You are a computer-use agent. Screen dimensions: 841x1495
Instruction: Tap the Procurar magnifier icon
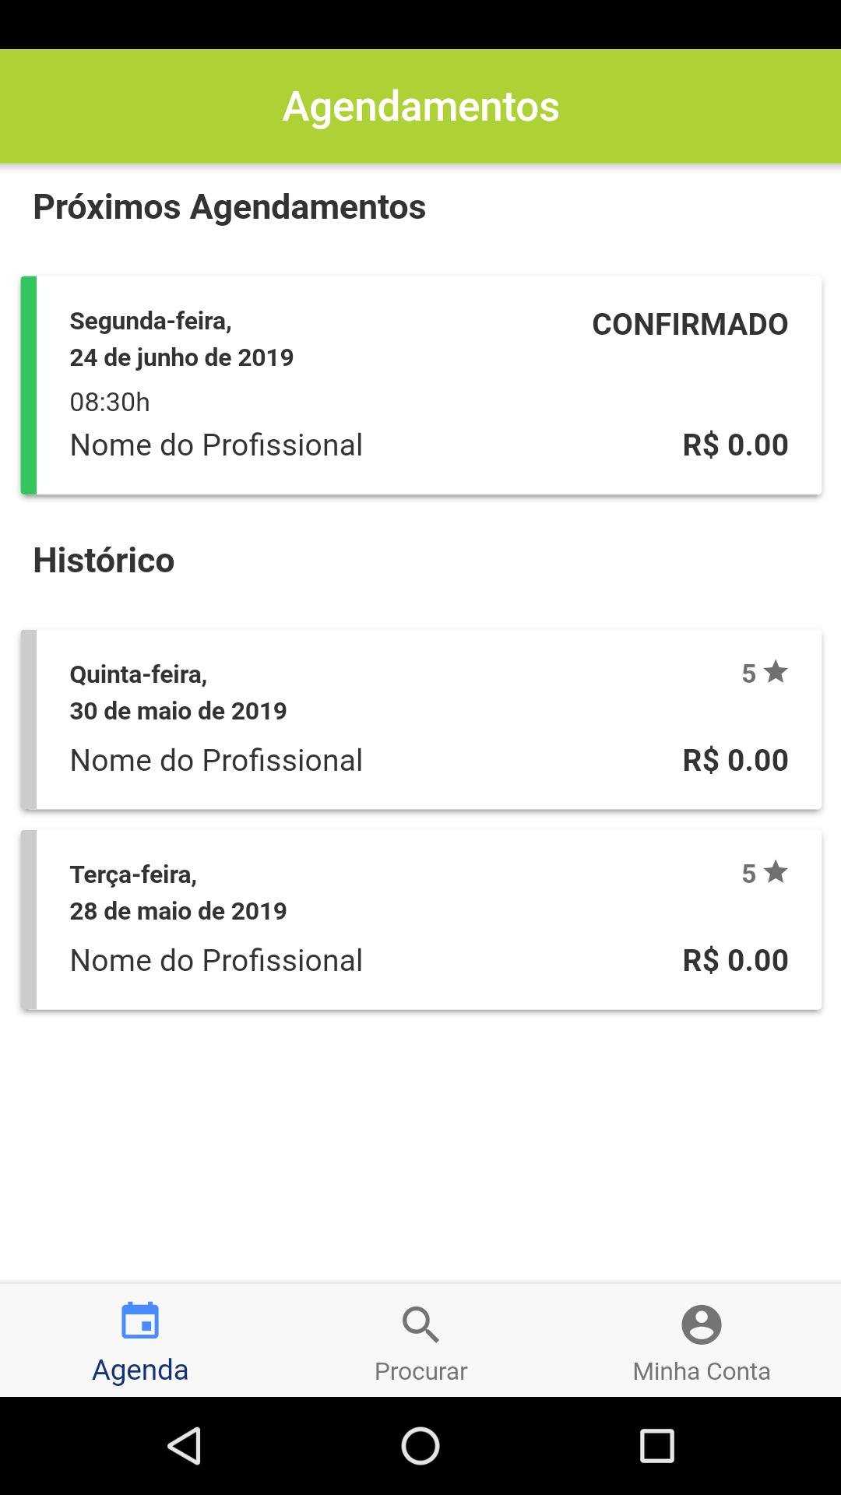(x=420, y=1324)
